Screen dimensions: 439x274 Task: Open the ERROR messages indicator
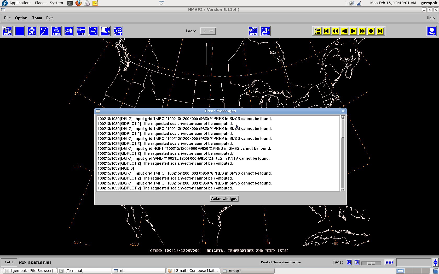click(389, 263)
